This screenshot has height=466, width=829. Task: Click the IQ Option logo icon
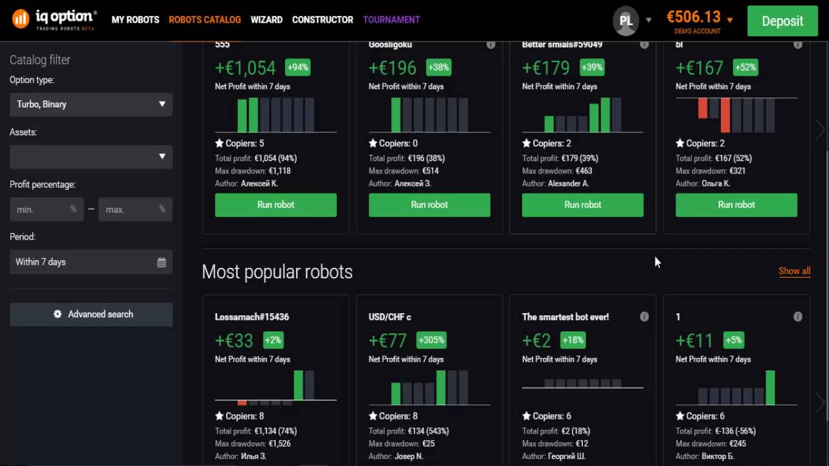coord(21,19)
